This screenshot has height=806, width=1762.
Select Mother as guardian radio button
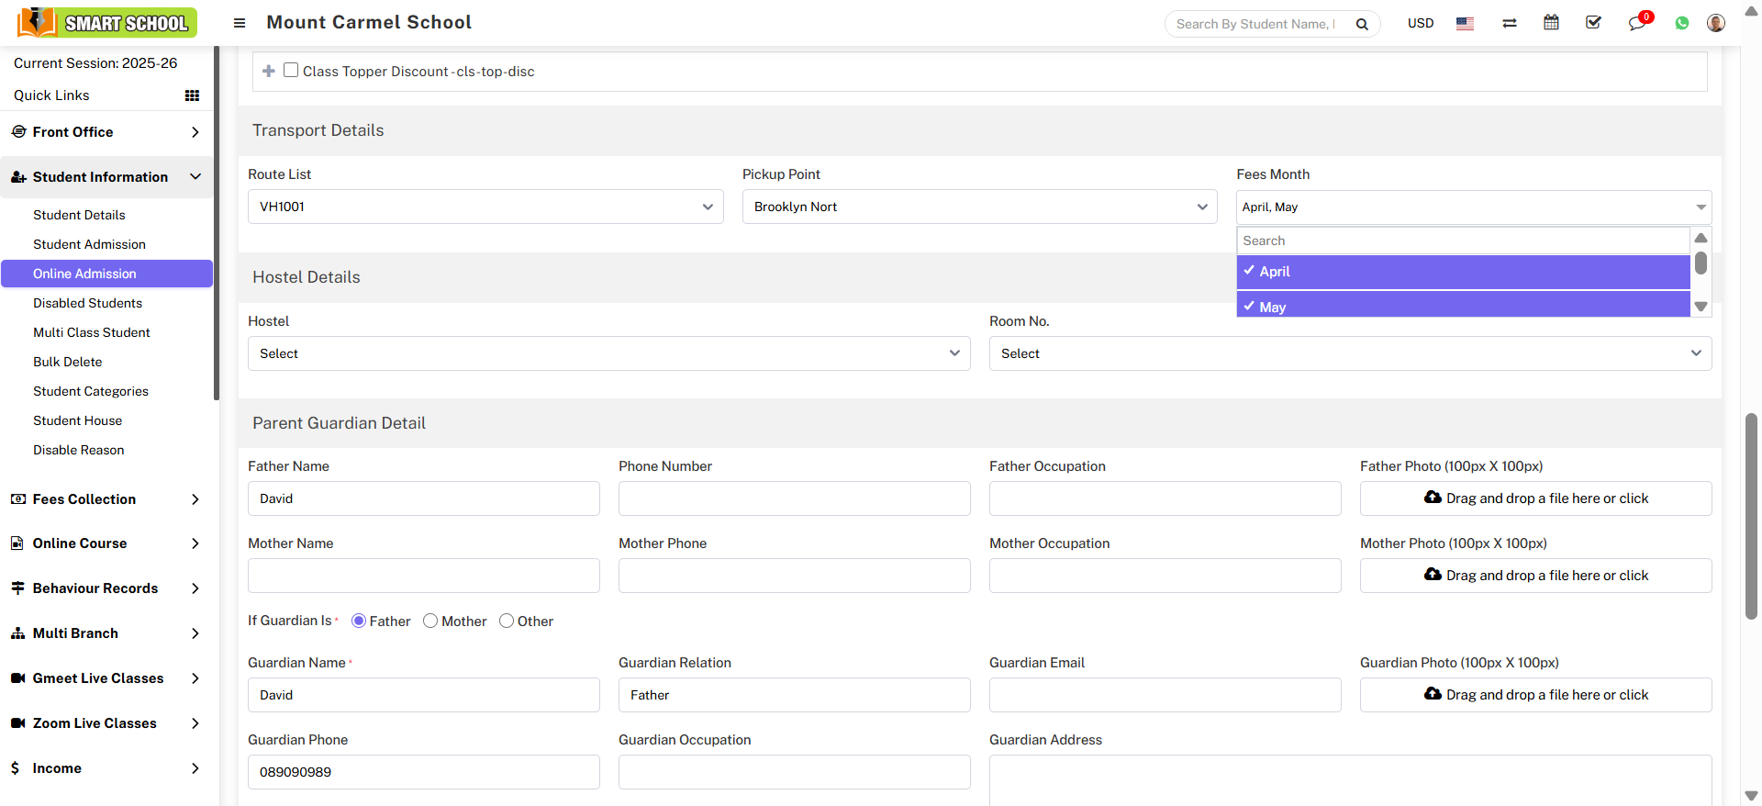(430, 621)
